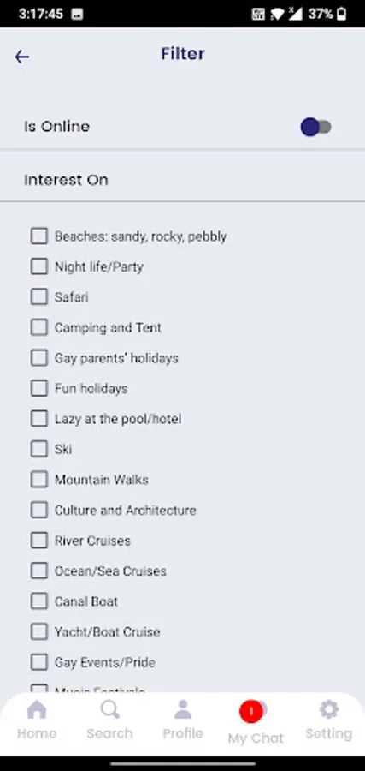Select the Yacht/Boat Cruise label
Screen dimensions: 365x771
108,632
